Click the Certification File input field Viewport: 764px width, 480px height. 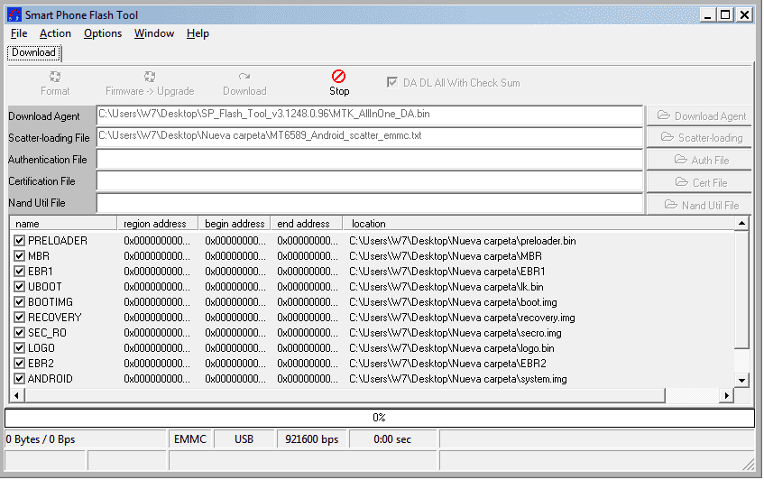(x=369, y=181)
